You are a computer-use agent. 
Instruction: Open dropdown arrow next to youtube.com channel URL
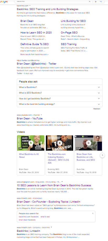[41, 115]
